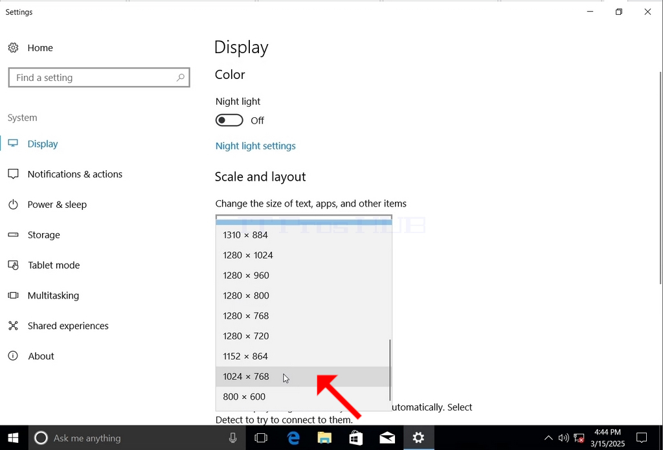Click the search magnifier icon

(181, 78)
